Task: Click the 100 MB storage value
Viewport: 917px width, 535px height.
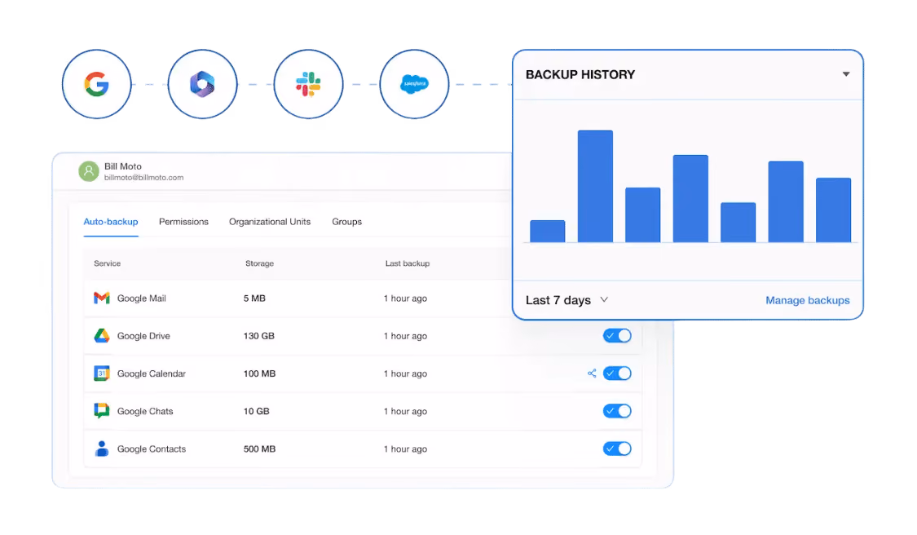Action: coord(259,374)
